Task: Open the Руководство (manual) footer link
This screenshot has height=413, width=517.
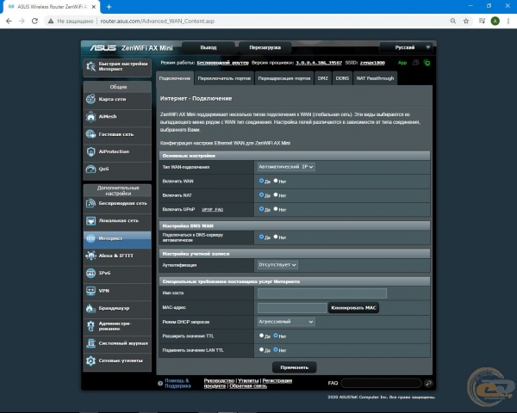Action: point(219,380)
